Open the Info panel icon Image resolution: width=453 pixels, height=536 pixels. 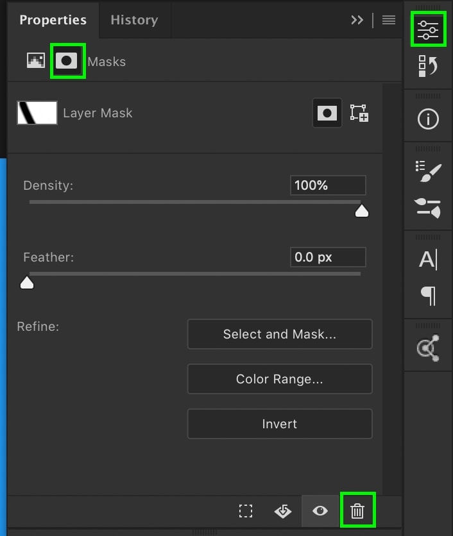point(428,119)
